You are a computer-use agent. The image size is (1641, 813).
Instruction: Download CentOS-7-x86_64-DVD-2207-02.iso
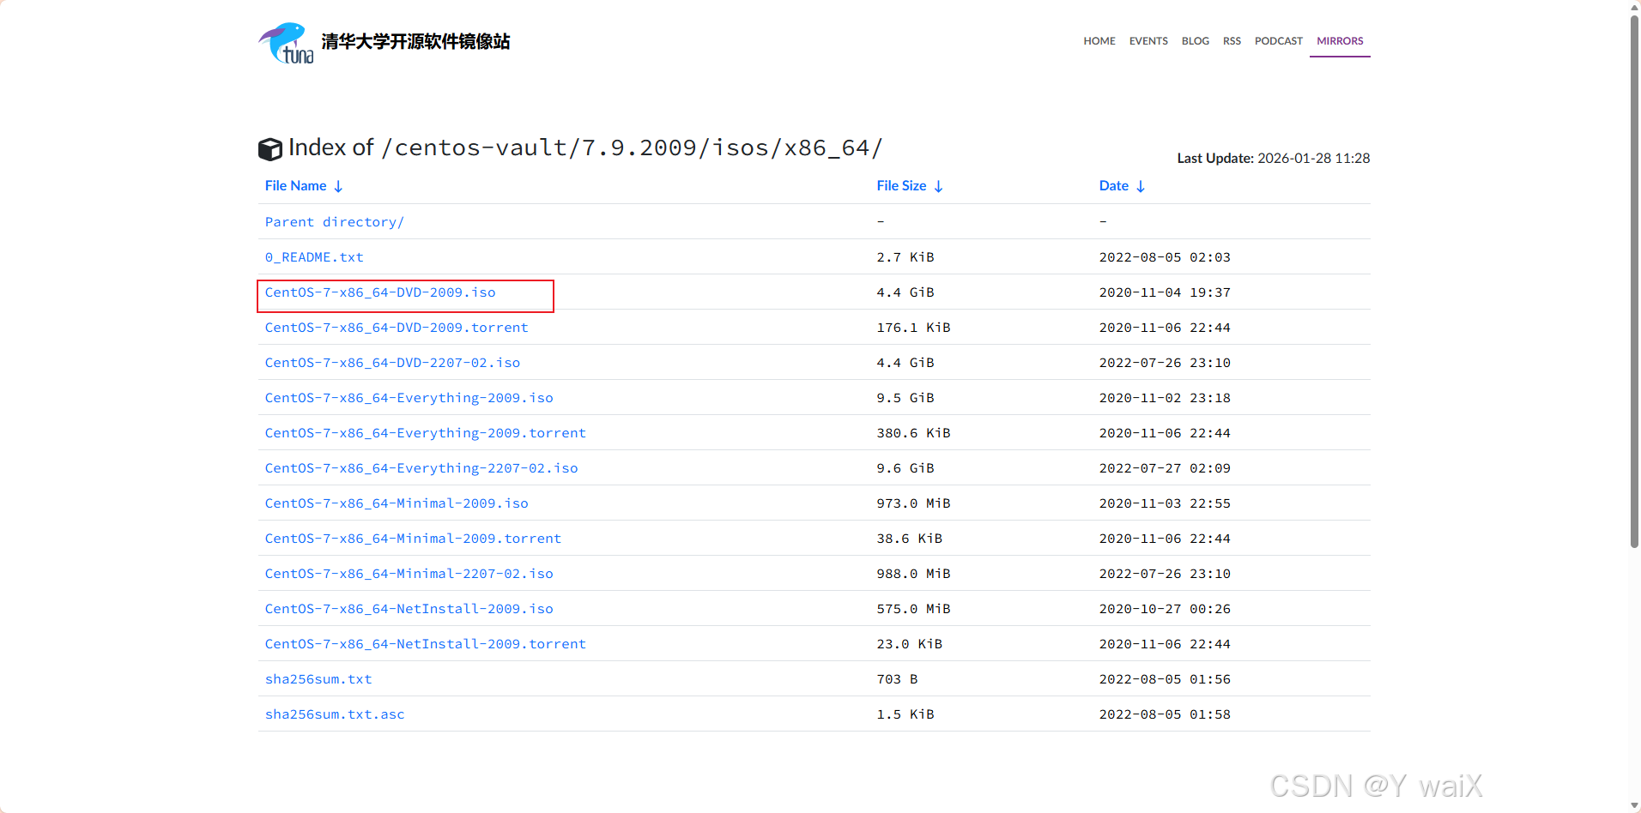coord(392,363)
